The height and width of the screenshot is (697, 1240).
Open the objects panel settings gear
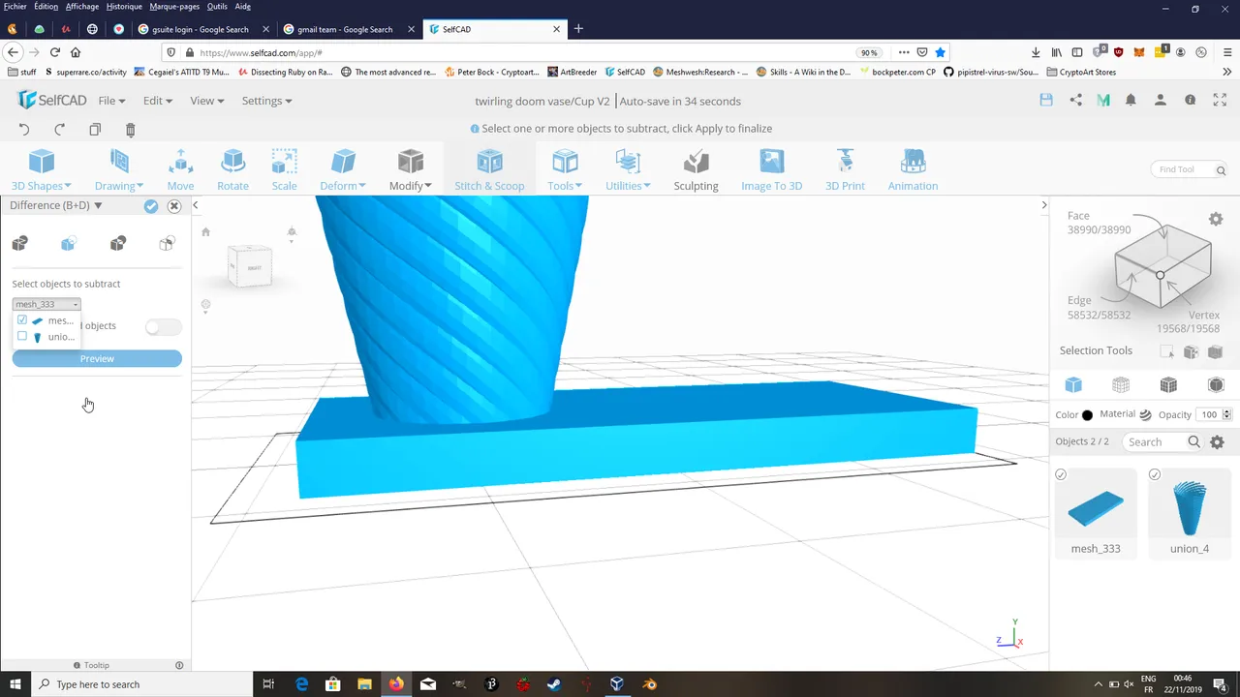click(x=1218, y=442)
